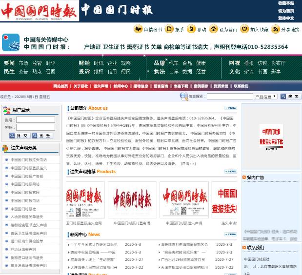Click the 详情>> link after company intro

click(x=188, y=163)
